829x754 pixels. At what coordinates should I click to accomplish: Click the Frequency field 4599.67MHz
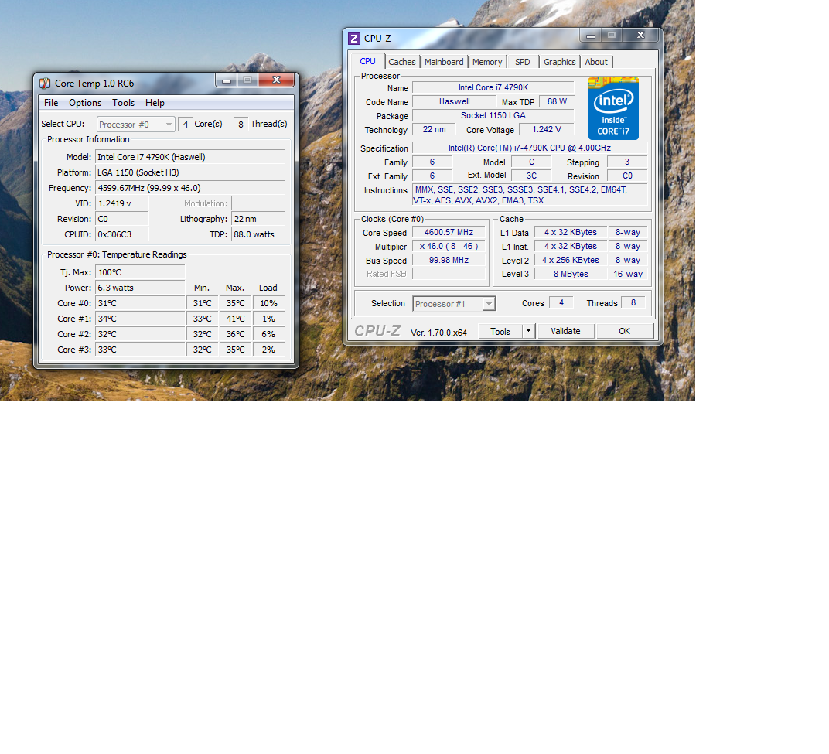(x=190, y=188)
